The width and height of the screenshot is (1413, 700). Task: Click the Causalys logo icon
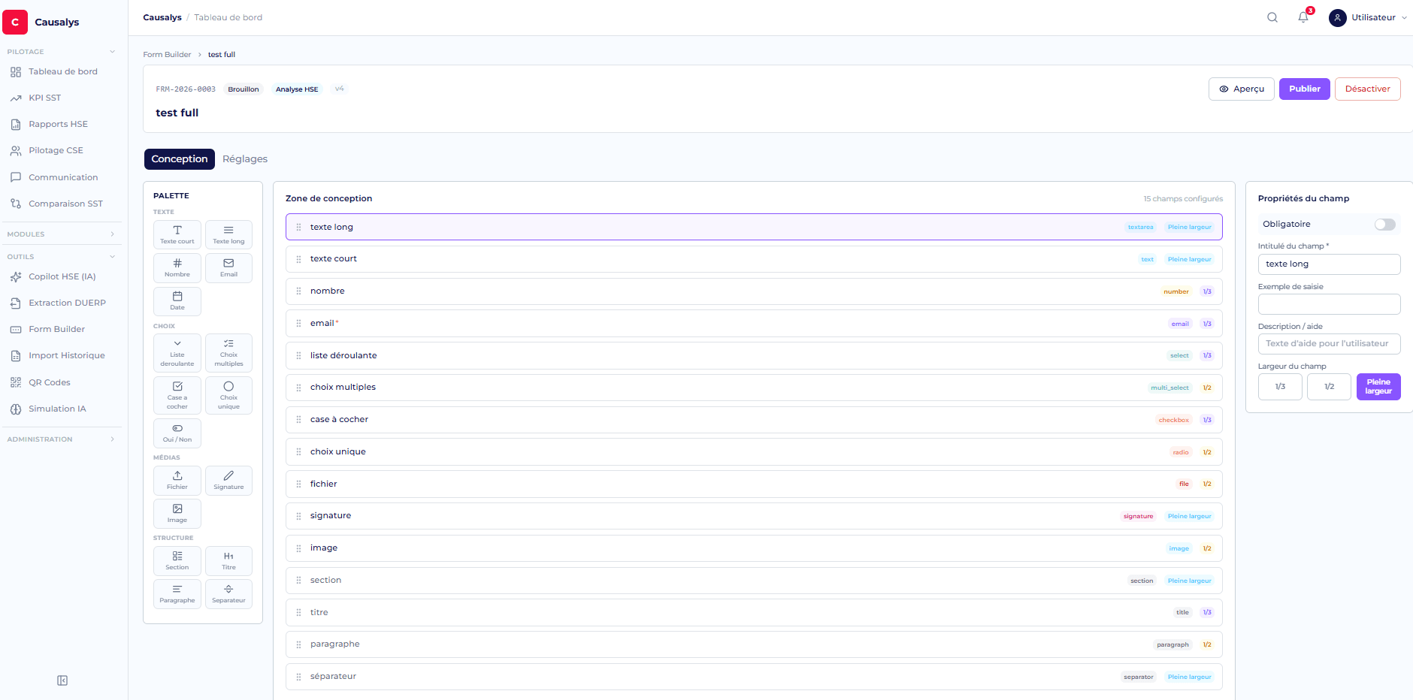[15, 22]
